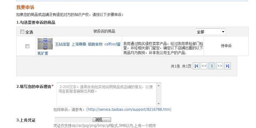Select page number 1 in pagination
Image resolution: width=256 pixels, height=128 pixels.
212,66
